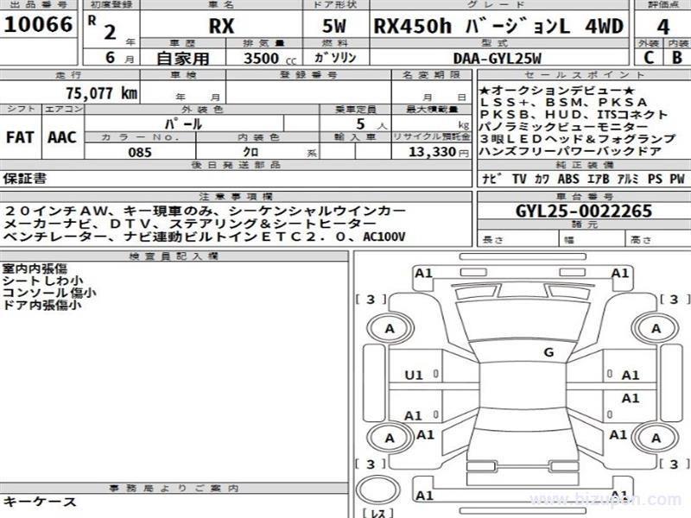Select the ベンチレーター notes line
This screenshot has height=518, width=691.
pos(204,237)
